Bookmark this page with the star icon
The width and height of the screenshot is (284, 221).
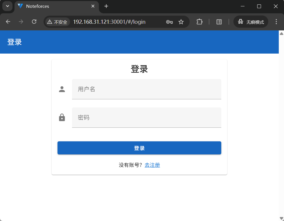(x=181, y=22)
